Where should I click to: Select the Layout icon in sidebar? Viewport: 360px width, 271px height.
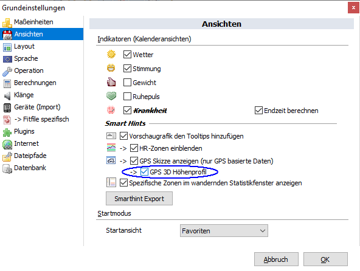click(7, 47)
